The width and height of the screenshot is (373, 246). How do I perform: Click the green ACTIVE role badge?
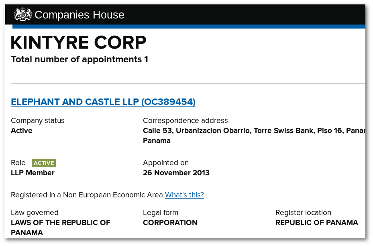[44, 163]
